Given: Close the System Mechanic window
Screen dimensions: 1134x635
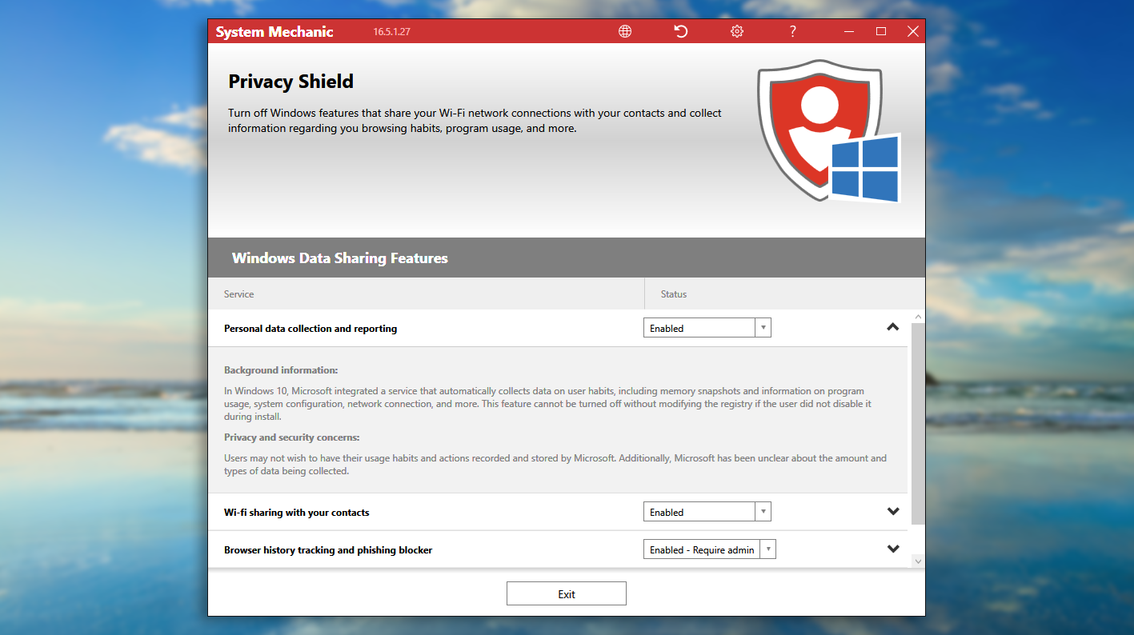Looking at the screenshot, I should (x=912, y=31).
